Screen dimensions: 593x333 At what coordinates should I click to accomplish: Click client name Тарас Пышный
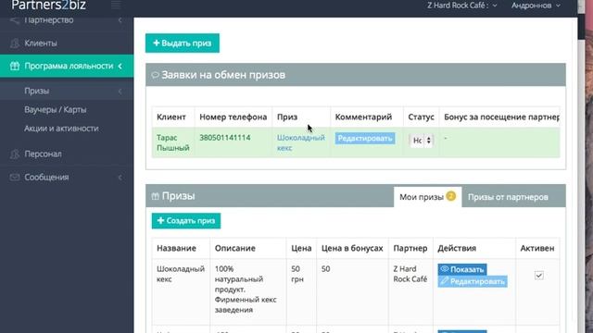point(173,142)
